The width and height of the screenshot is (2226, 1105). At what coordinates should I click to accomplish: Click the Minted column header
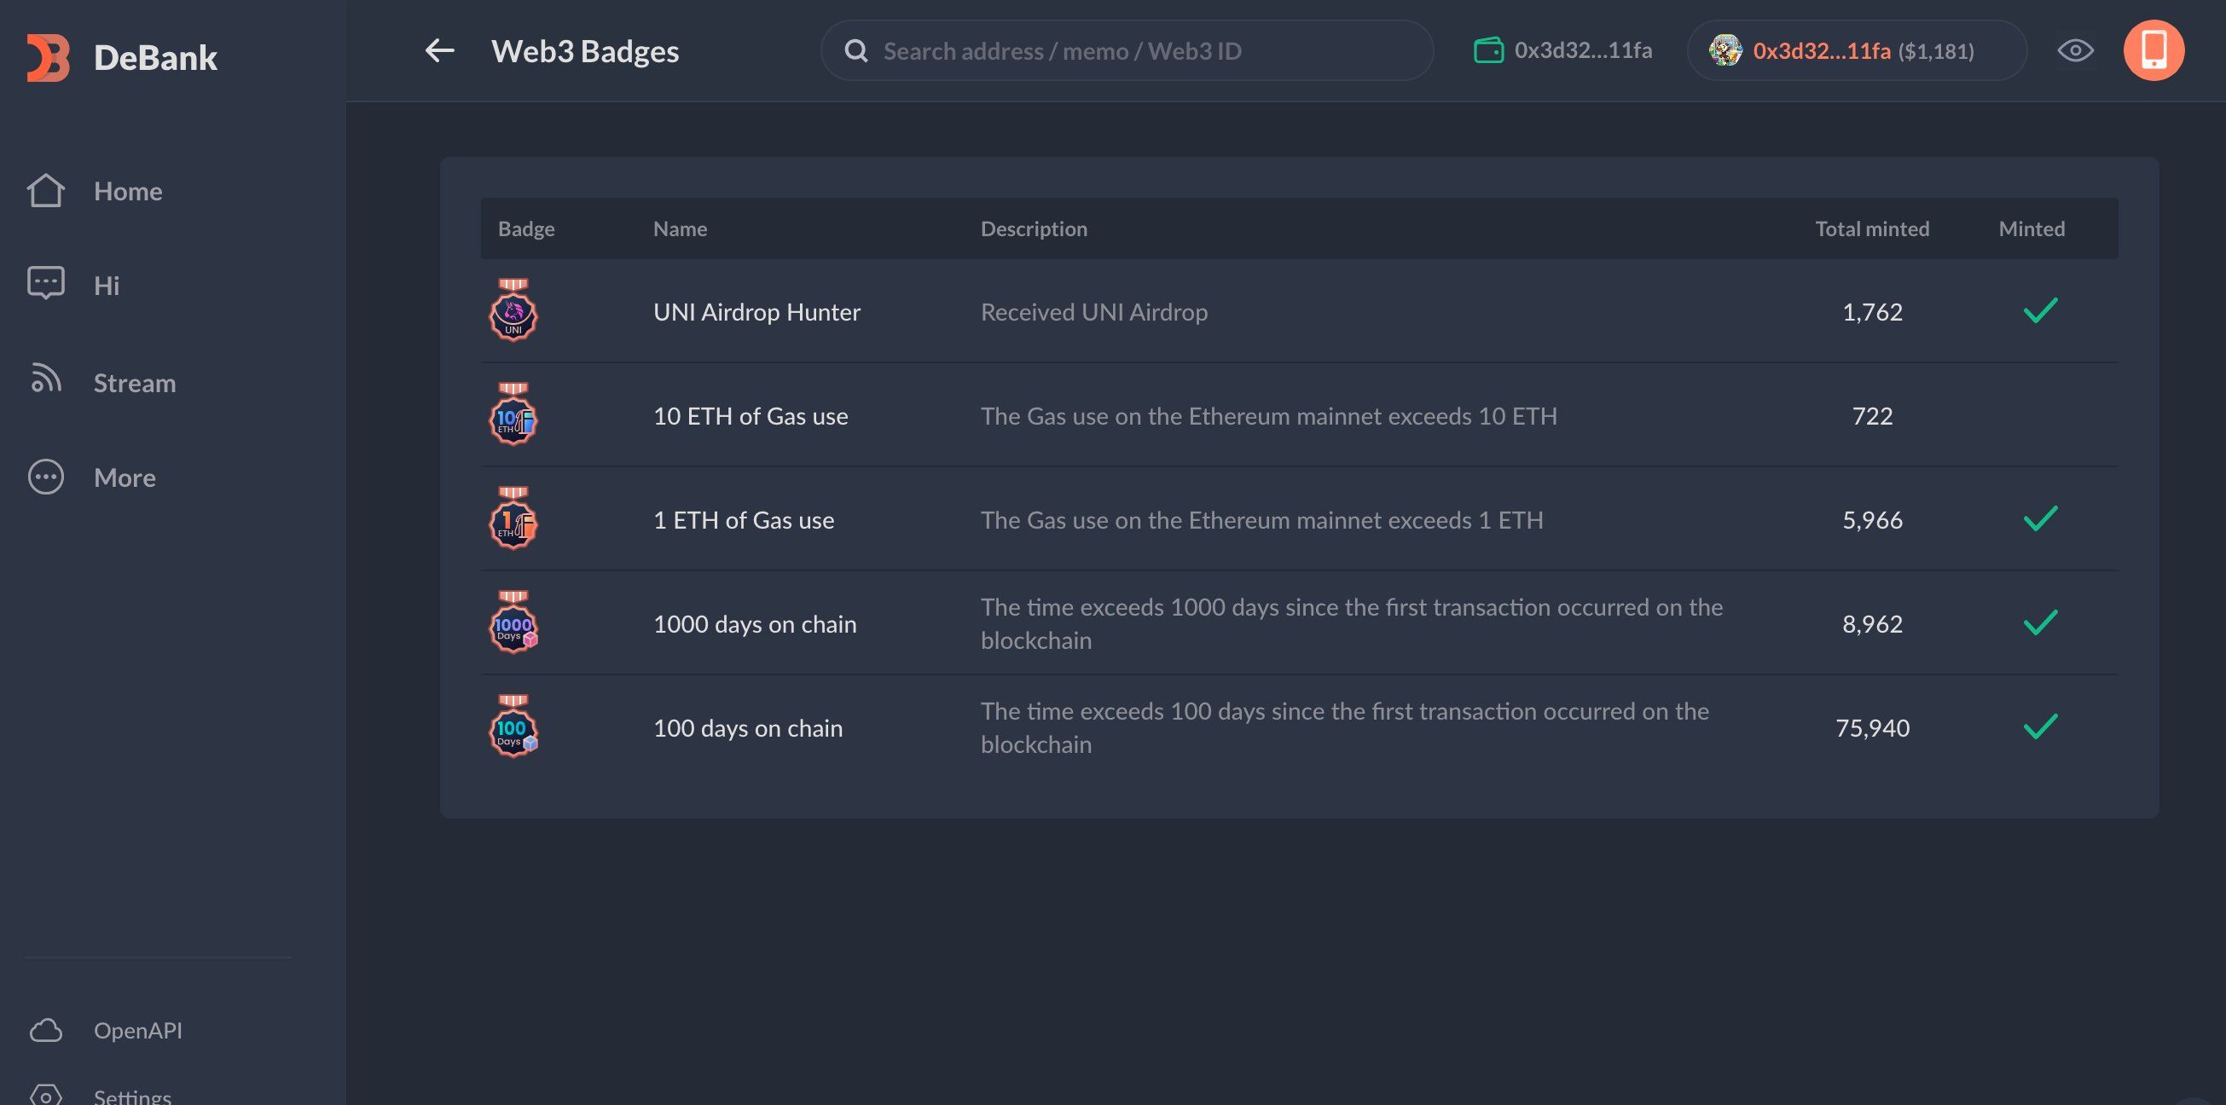coord(2032,229)
